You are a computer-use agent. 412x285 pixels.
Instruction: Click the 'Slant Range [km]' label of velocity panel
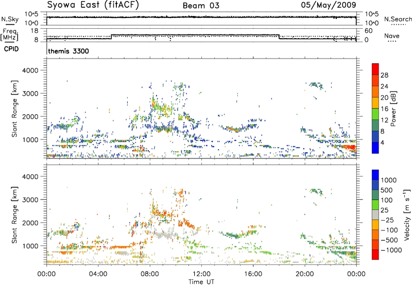click(x=14, y=215)
